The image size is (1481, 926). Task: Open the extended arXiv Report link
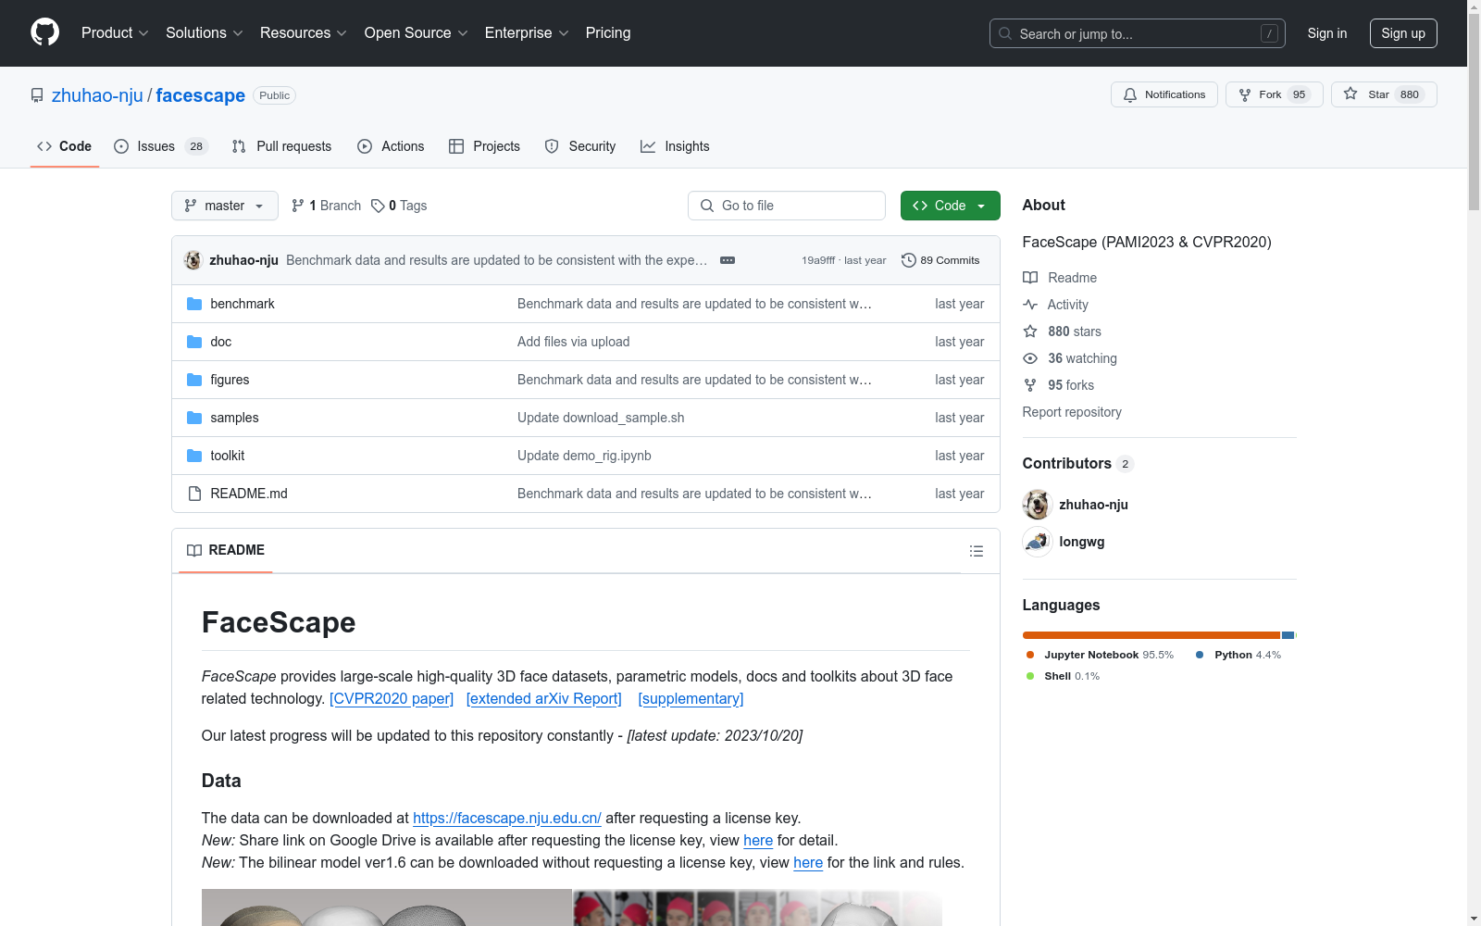pyautogui.click(x=544, y=699)
